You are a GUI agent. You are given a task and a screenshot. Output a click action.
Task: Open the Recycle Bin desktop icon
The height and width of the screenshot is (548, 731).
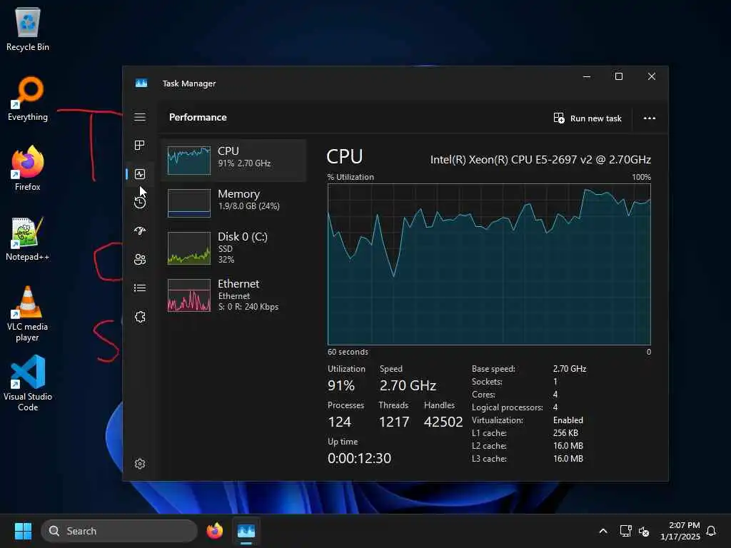[28, 29]
